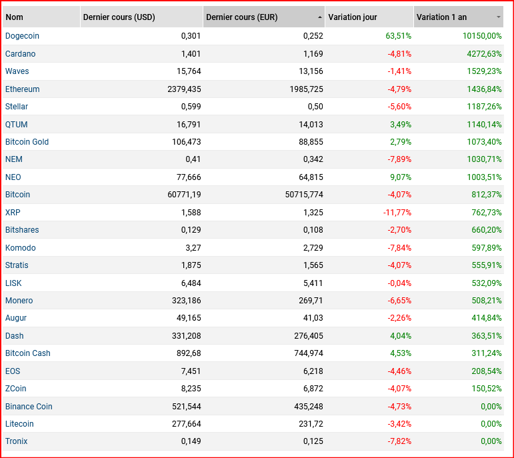Click the ascending arrow in EUR header

[319, 17]
